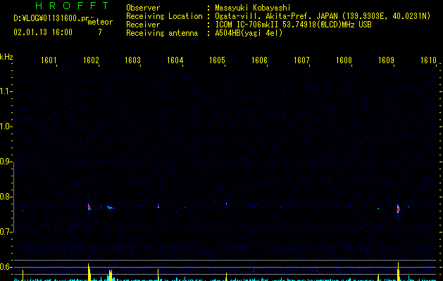Click the 'meteor' count label

click(100, 22)
